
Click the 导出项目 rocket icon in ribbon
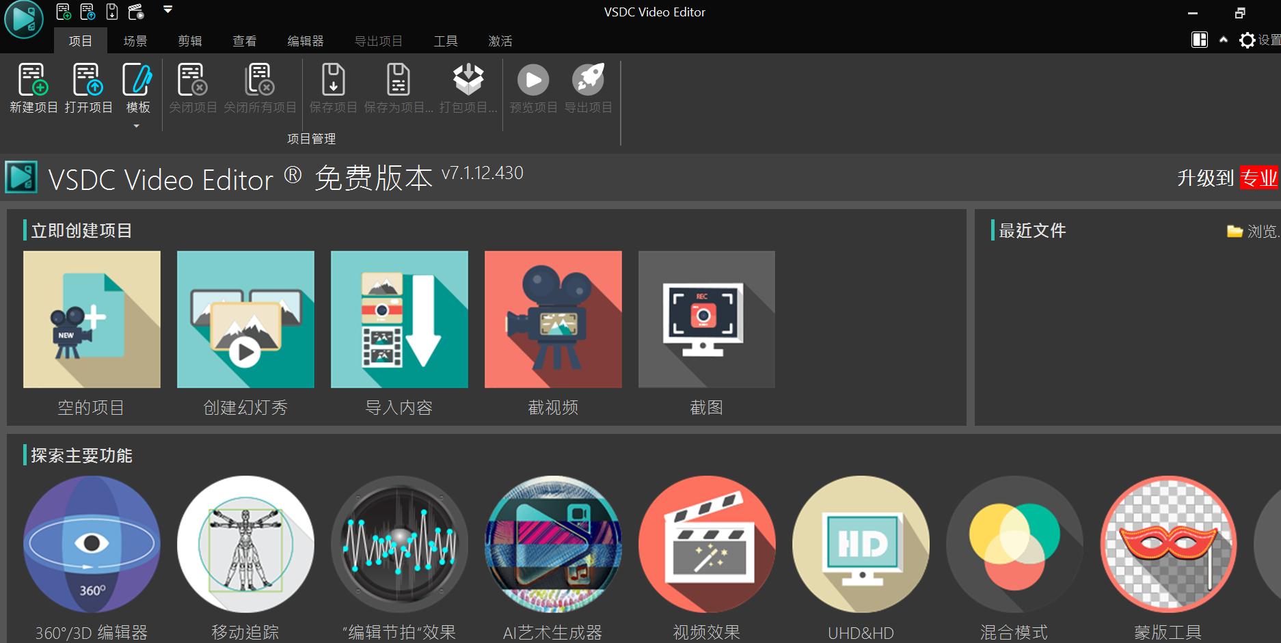588,80
